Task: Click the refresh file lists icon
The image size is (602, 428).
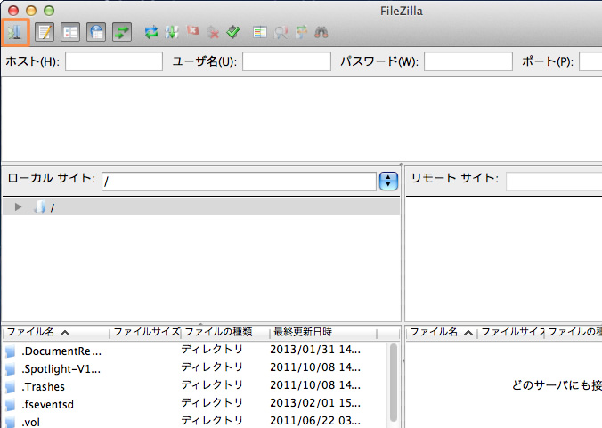Action: pos(151,32)
